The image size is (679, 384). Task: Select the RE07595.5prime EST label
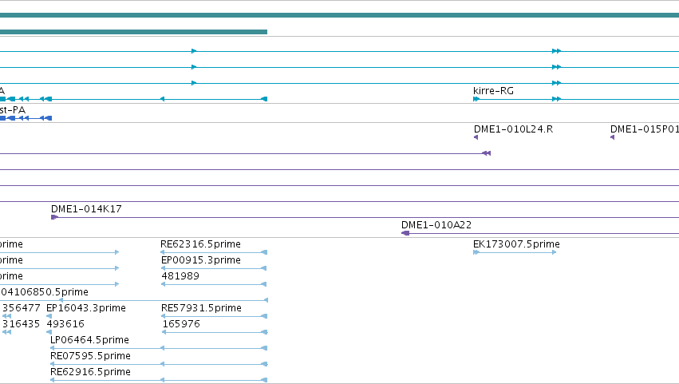[x=90, y=356]
